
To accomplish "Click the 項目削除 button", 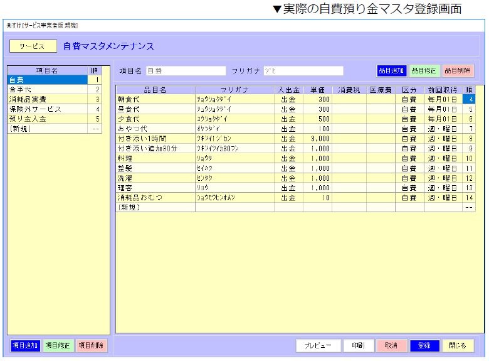I will (x=91, y=345).
